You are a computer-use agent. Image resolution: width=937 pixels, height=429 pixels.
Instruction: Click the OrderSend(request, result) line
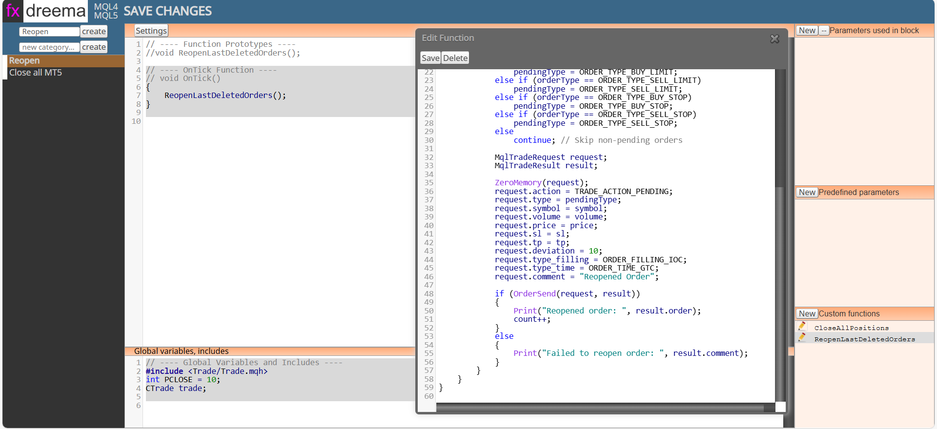pyautogui.click(x=567, y=293)
